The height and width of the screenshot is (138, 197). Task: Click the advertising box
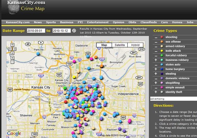point(174,99)
